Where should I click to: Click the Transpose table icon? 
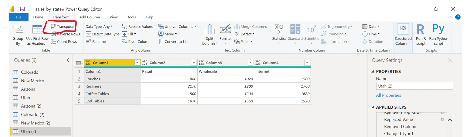coord(53,26)
